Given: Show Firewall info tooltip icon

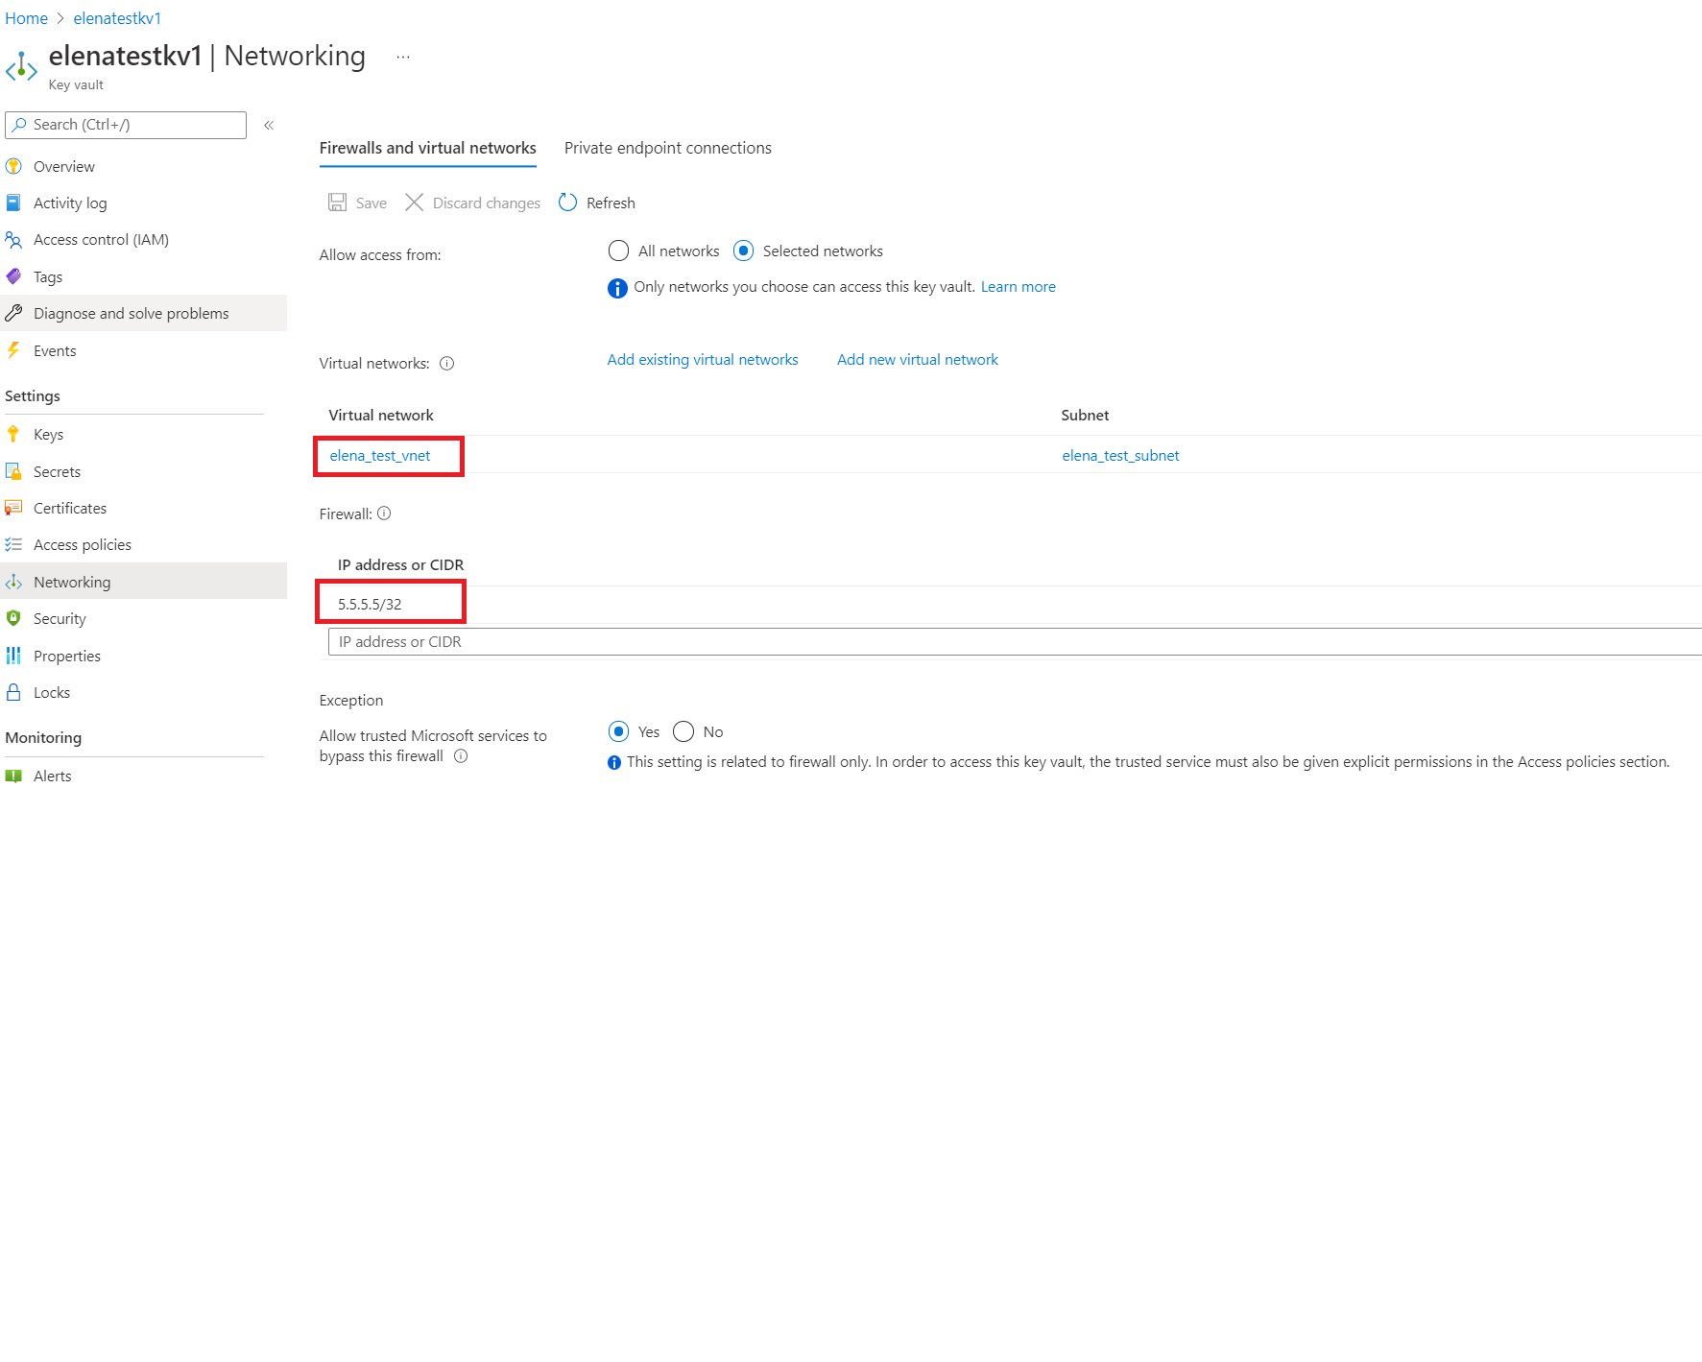Looking at the screenshot, I should (384, 514).
